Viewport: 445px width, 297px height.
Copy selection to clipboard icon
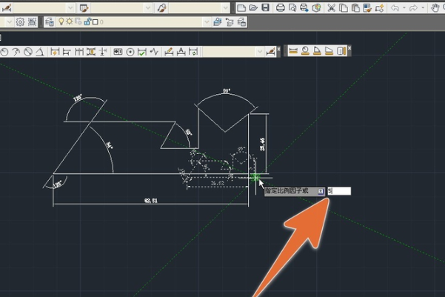(344, 7)
